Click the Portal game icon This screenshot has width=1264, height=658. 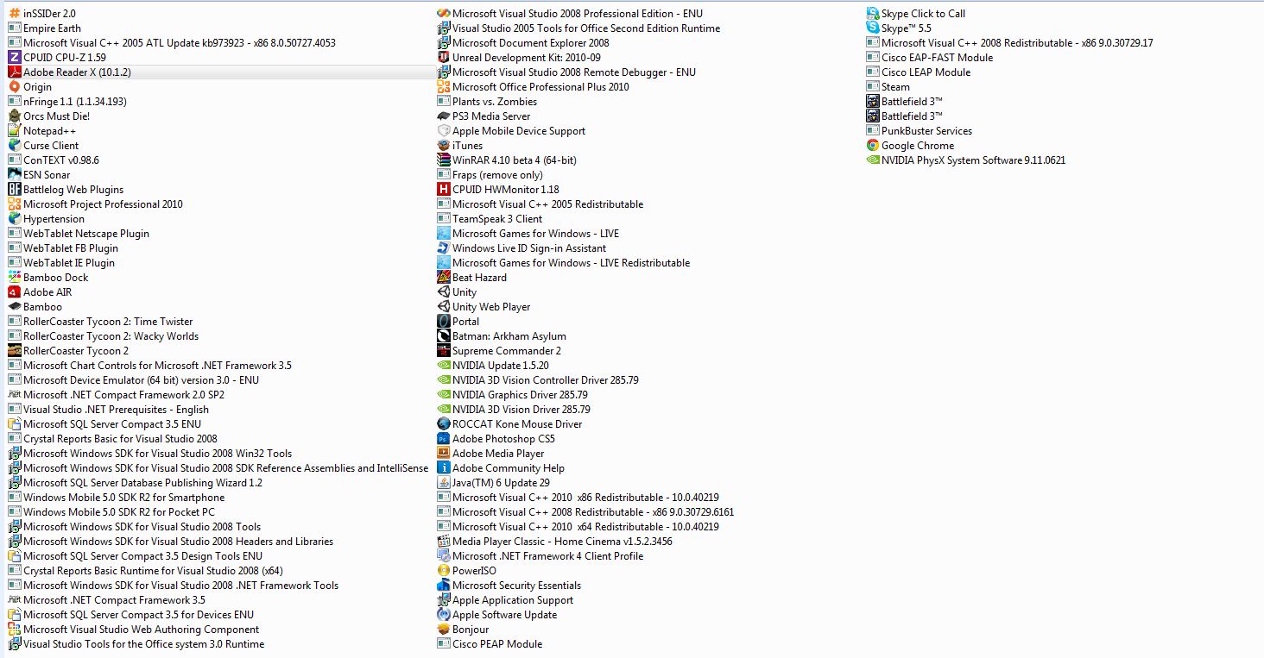click(x=444, y=322)
